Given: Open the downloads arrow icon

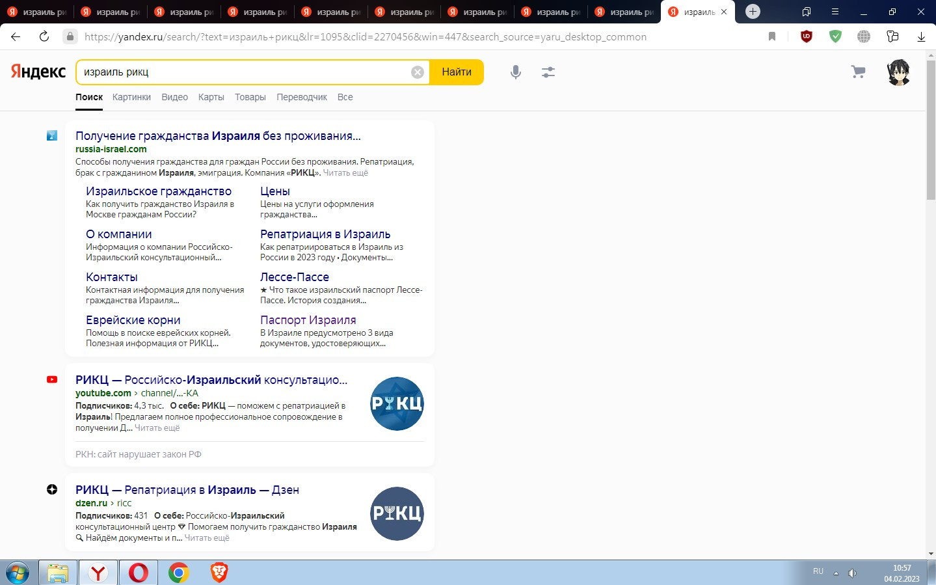Looking at the screenshot, I should coord(921,36).
